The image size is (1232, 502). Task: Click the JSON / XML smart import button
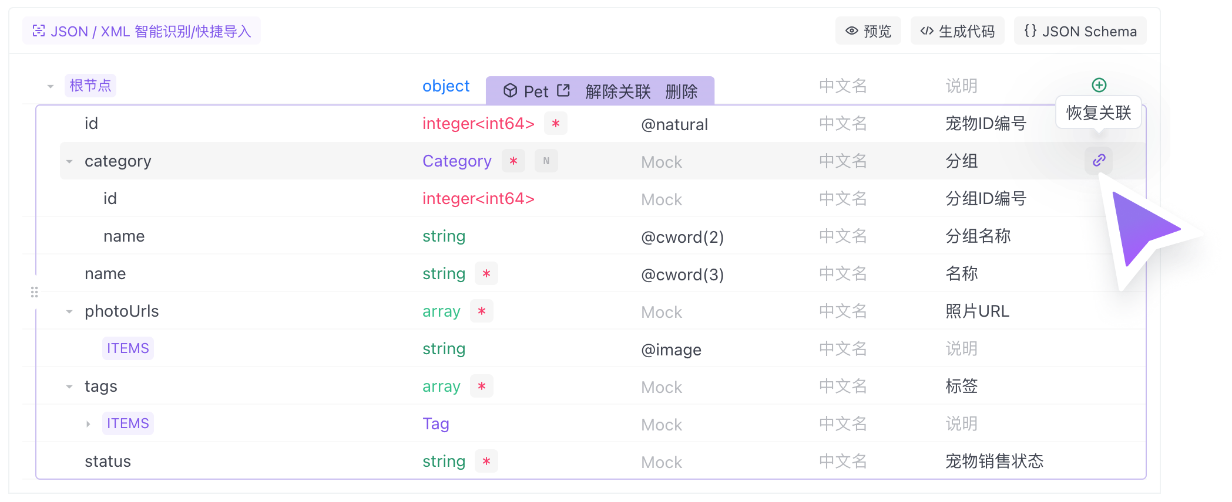pyautogui.click(x=142, y=31)
